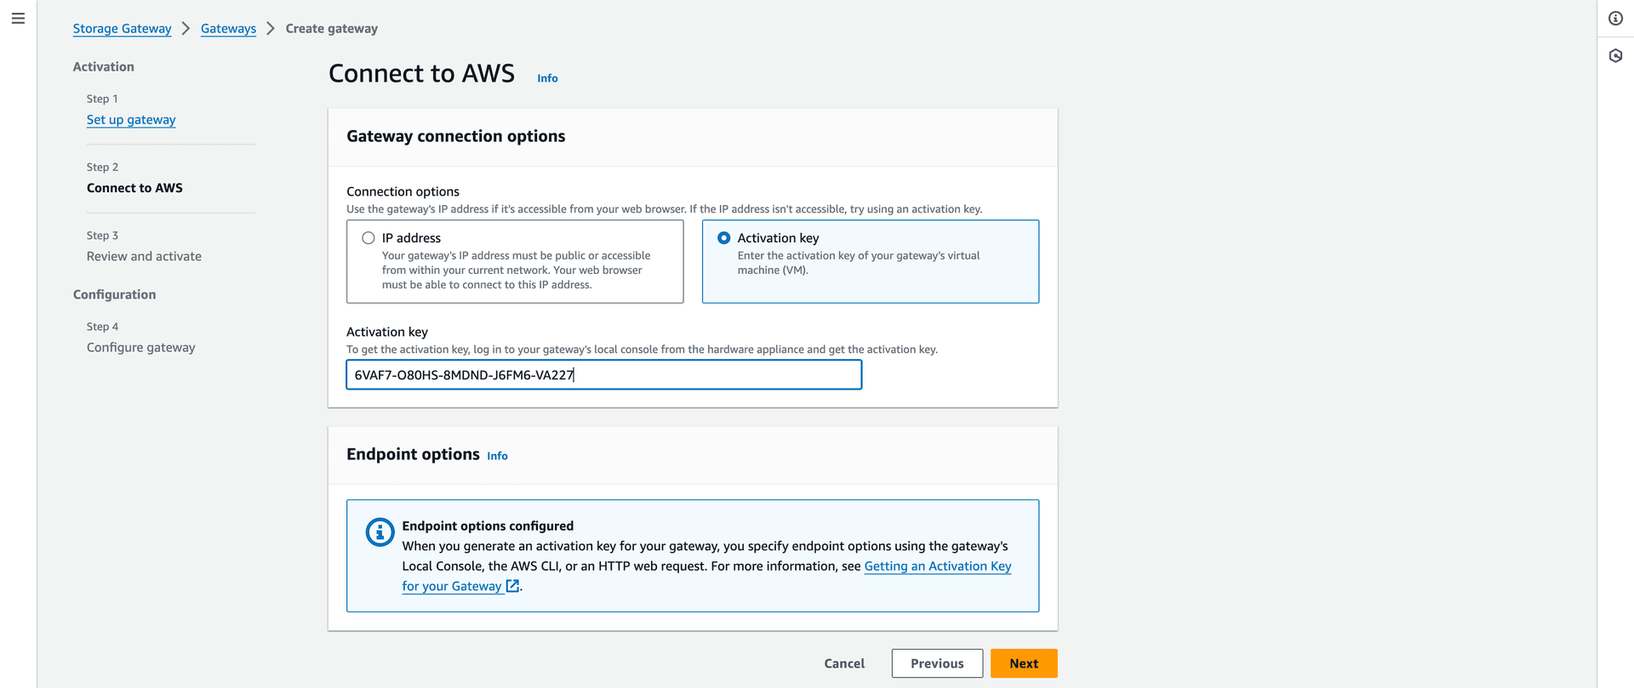Click the hexagon settings icon at right
The width and height of the screenshot is (1634, 688).
[1615, 56]
